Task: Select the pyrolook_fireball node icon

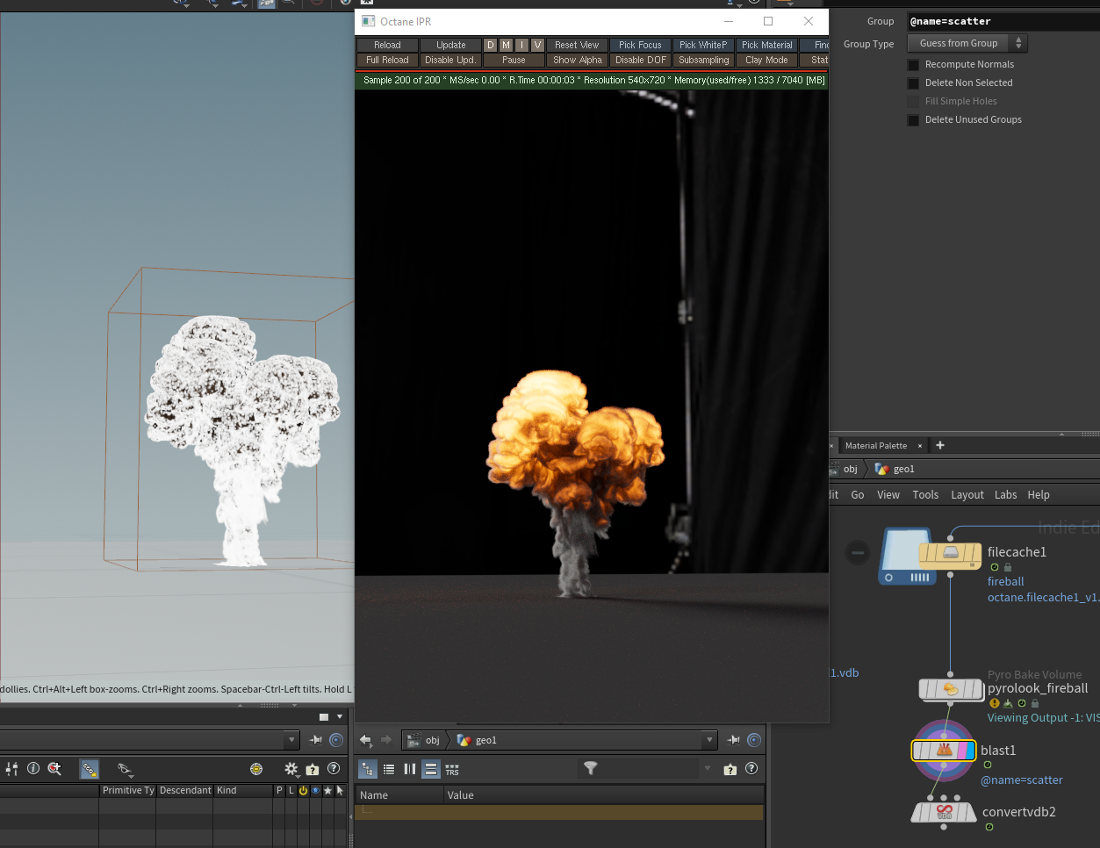Action: click(x=951, y=689)
